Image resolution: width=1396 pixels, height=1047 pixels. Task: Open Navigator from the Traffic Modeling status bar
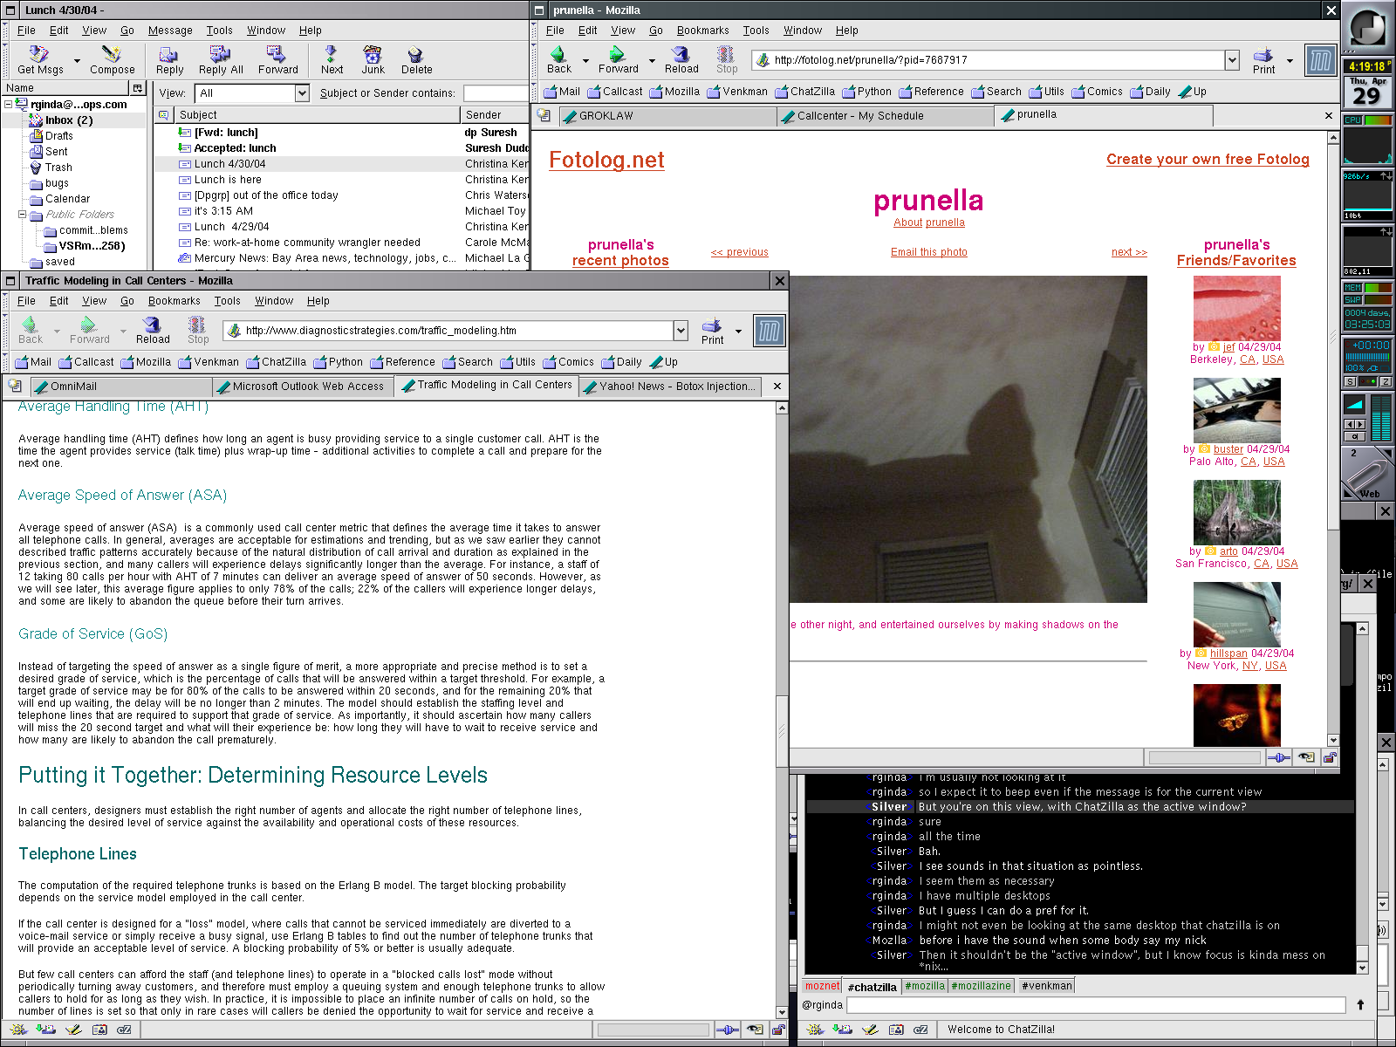click(x=21, y=1030)
